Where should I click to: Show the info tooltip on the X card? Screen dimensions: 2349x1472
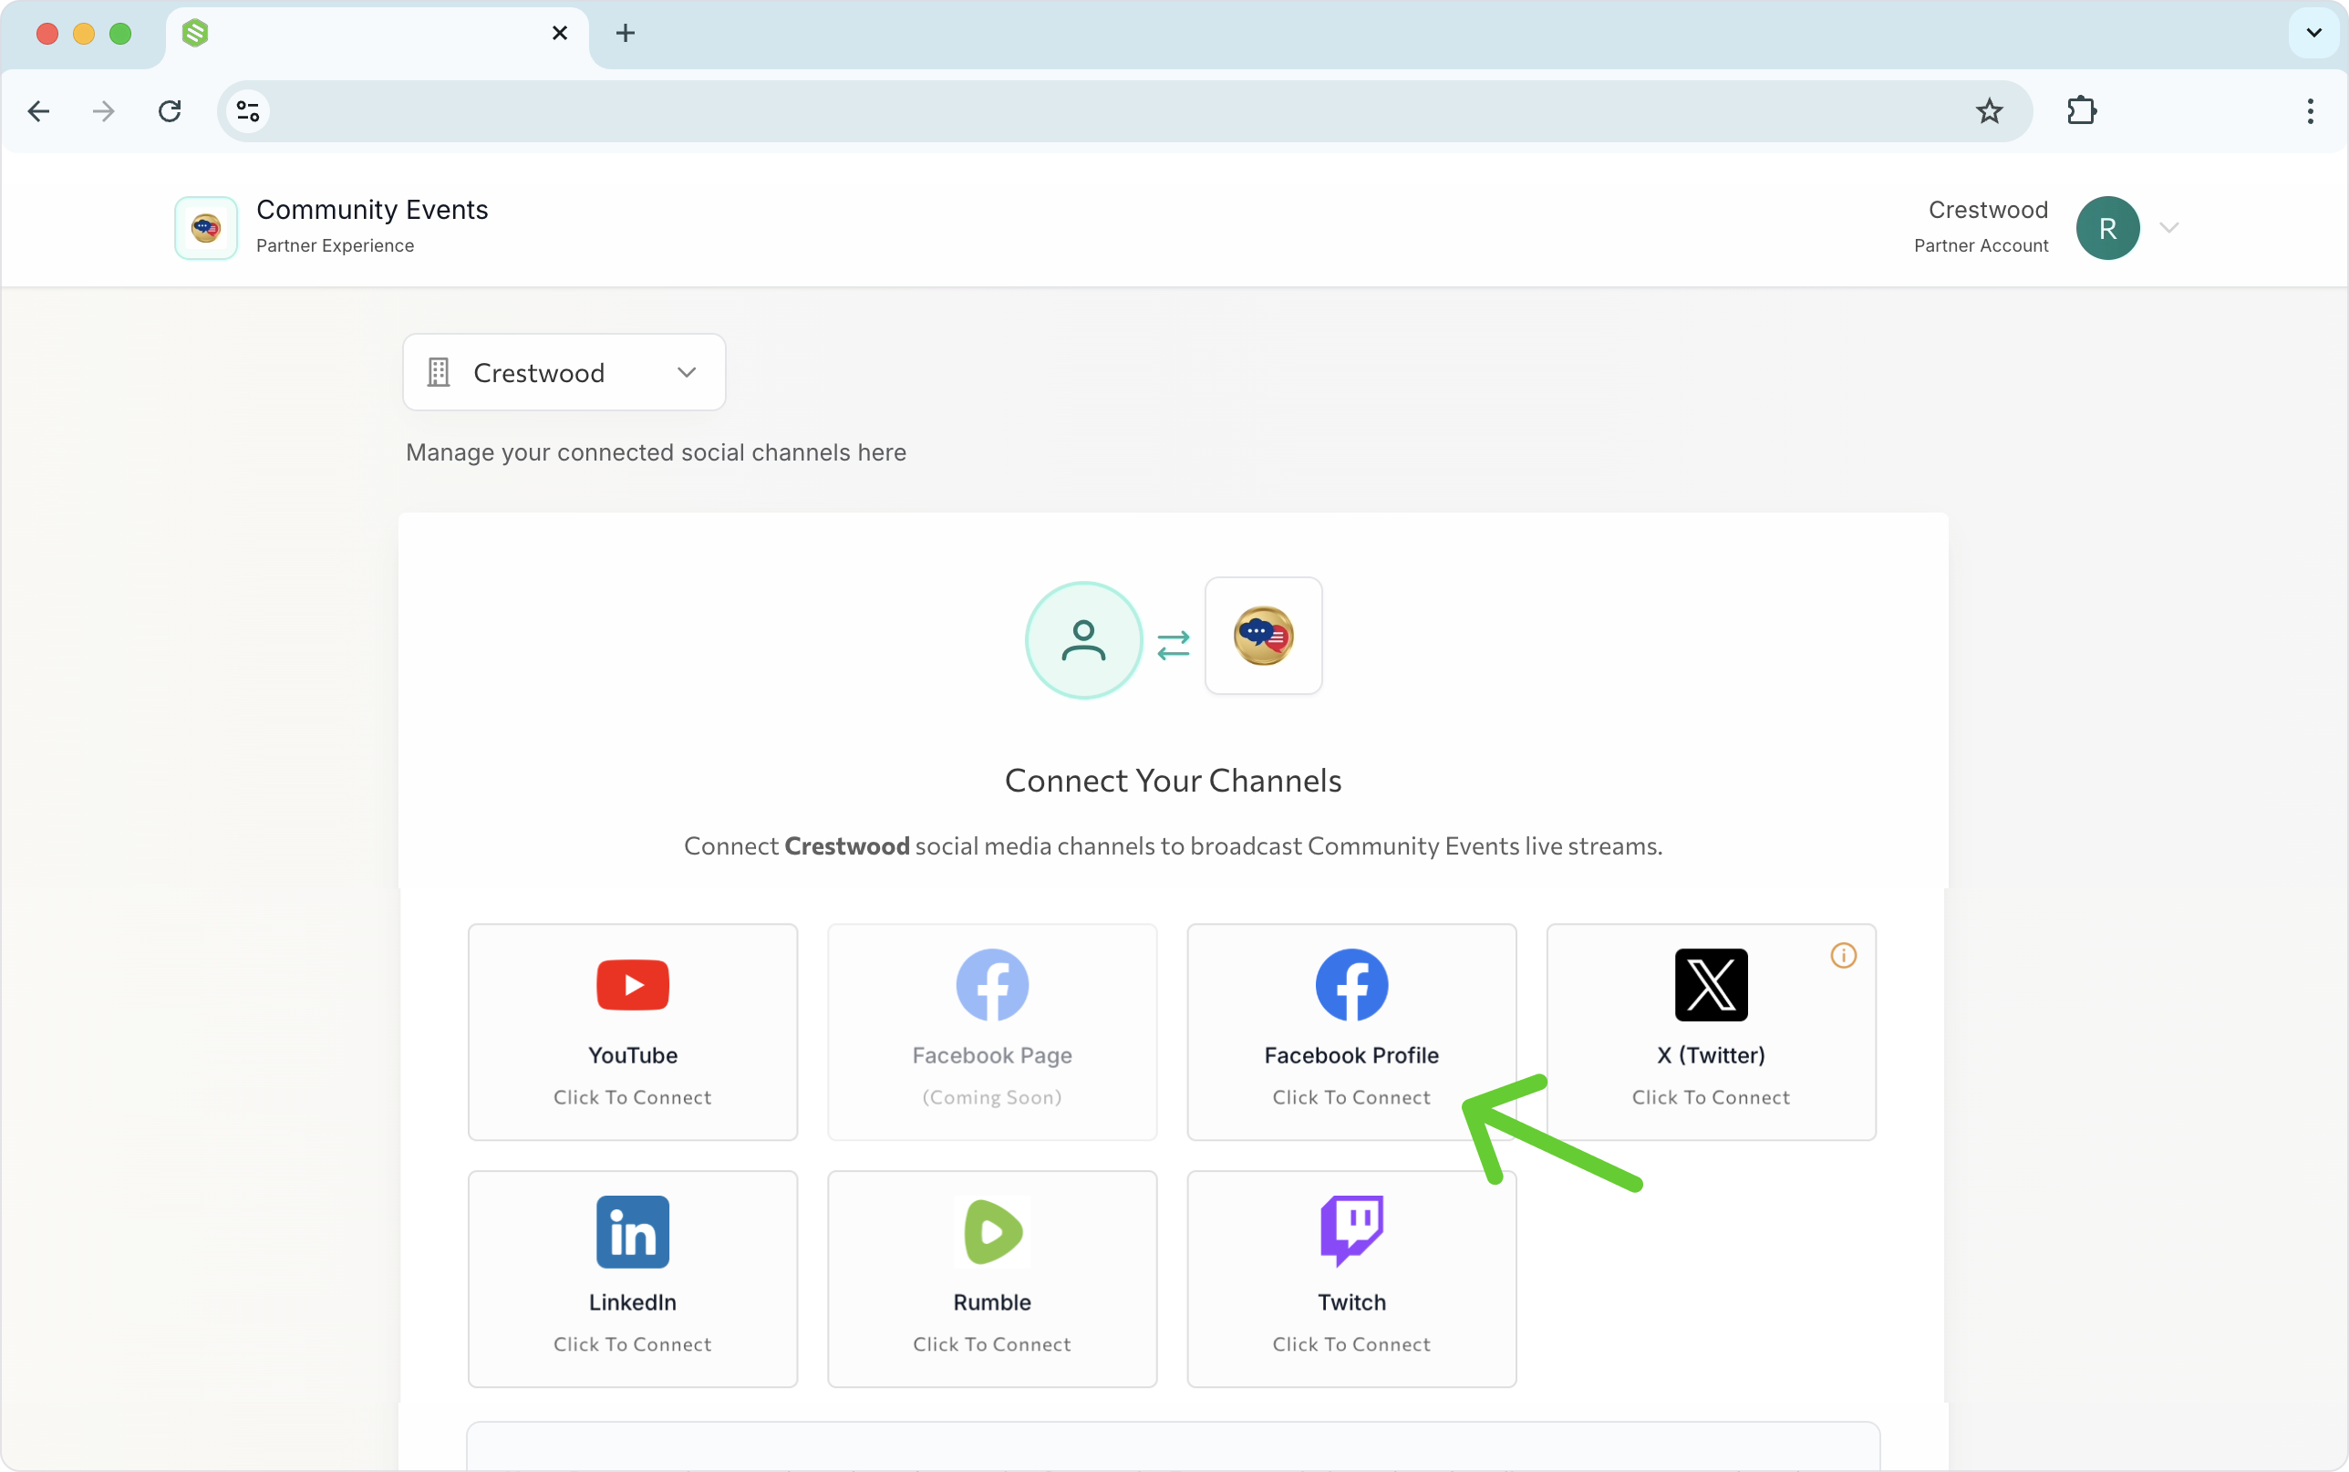coord(1844,956)
